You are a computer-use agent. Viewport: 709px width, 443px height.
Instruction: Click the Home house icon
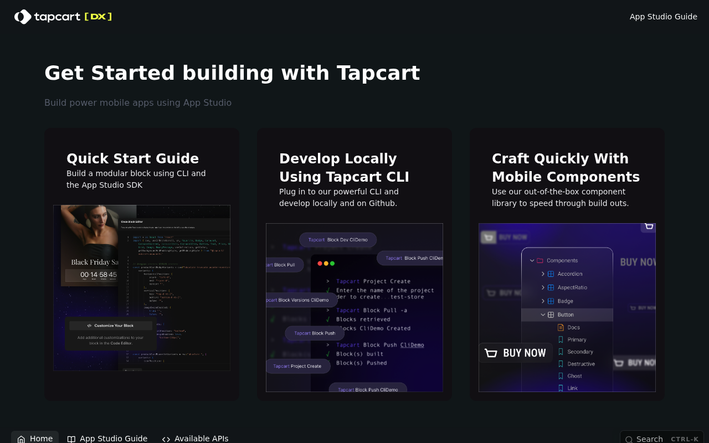pyautogui.click(x=21, y=439)
